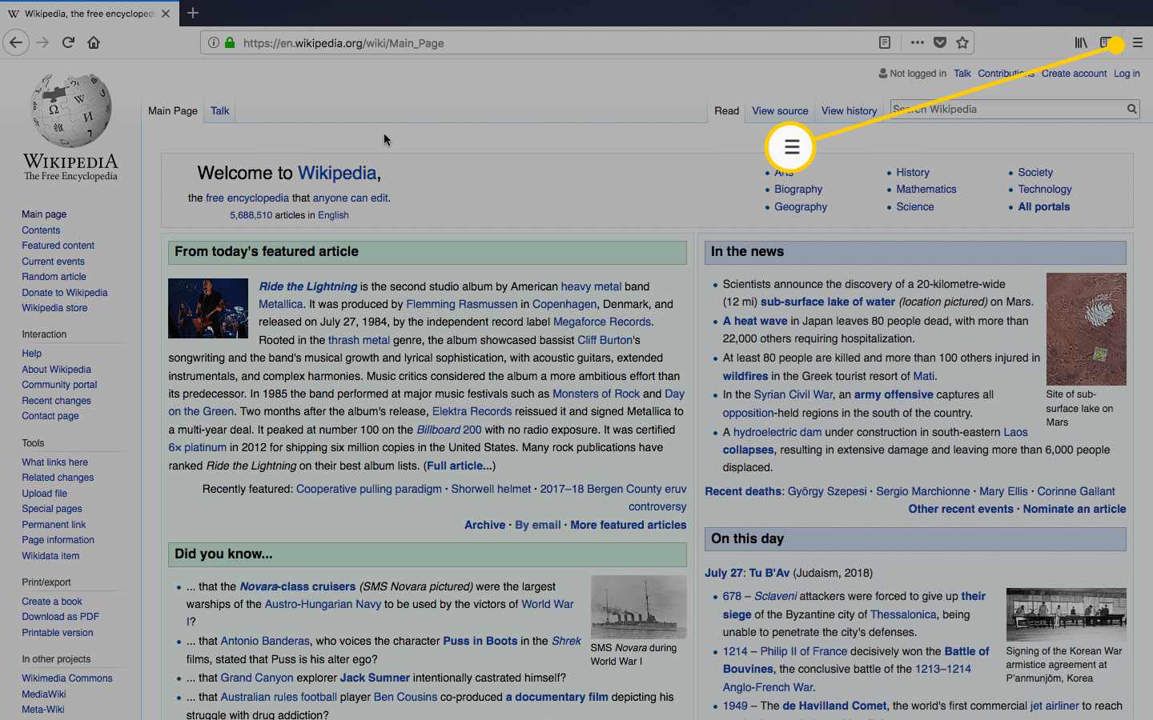The height and width of the screenshot is (720, 1153).
Task: Select the View source tab
Action: coord(780,111)
